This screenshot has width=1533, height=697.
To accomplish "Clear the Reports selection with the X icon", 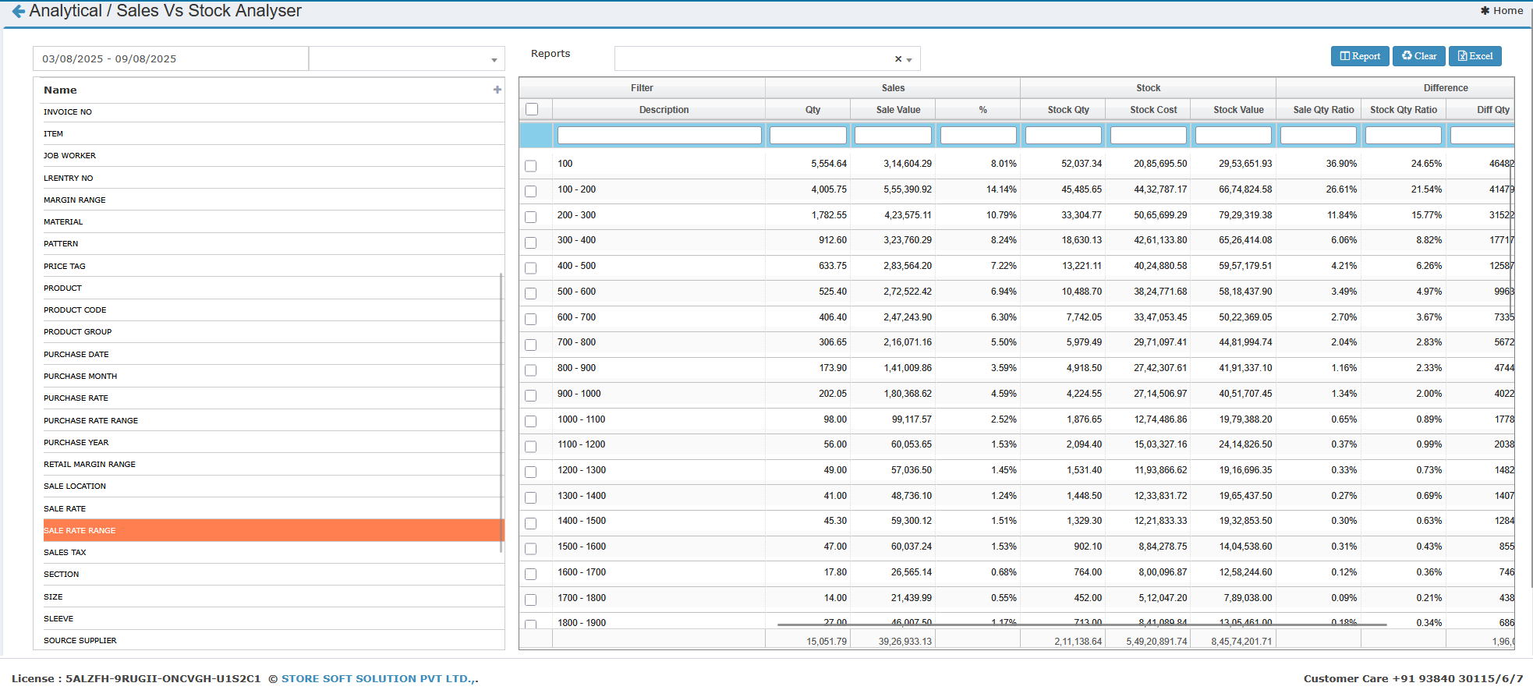I will [x=897, y=59].
